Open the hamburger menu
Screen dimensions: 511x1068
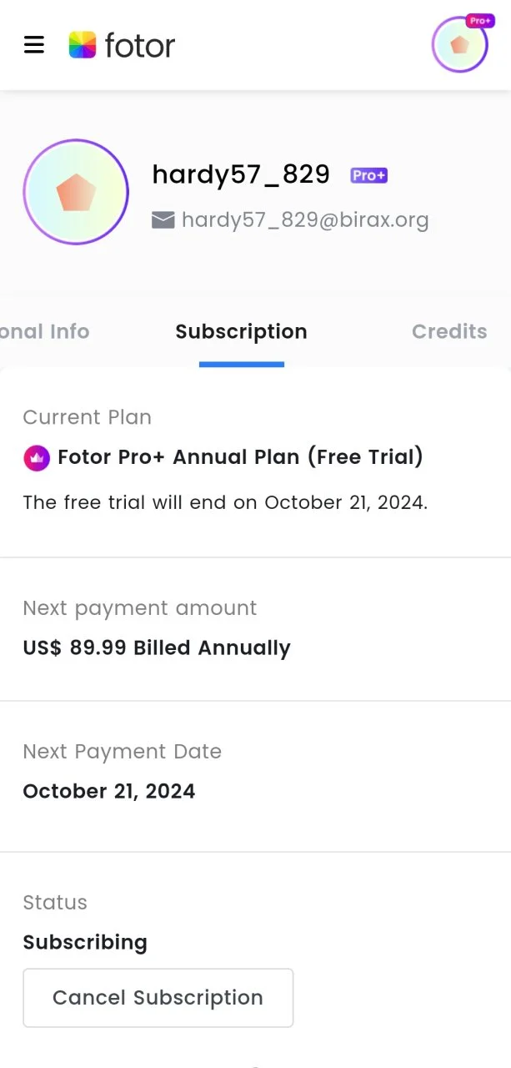pyautogui.click(x=34, y=44)
